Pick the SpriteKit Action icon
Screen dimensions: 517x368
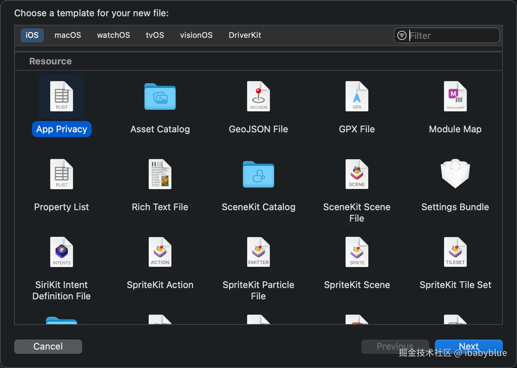160,252
